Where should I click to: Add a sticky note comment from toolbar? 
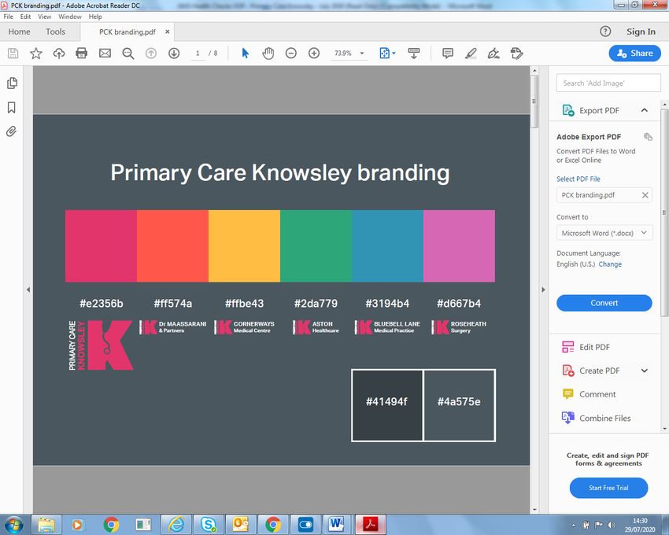[448, 53]
